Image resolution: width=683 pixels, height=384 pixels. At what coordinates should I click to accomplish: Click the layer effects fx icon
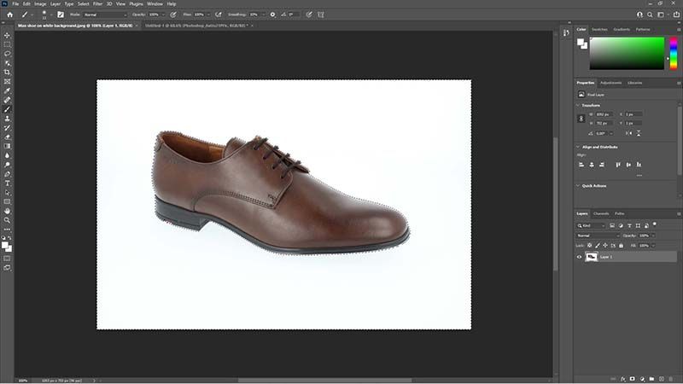(623, 378)
